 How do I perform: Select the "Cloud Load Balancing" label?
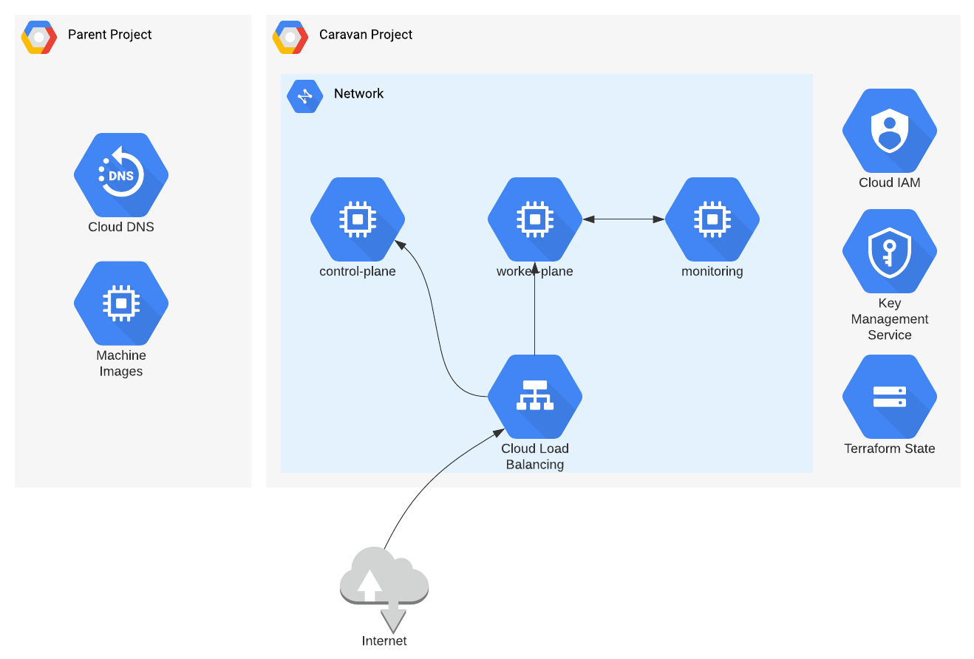click(x=535, y=457)
